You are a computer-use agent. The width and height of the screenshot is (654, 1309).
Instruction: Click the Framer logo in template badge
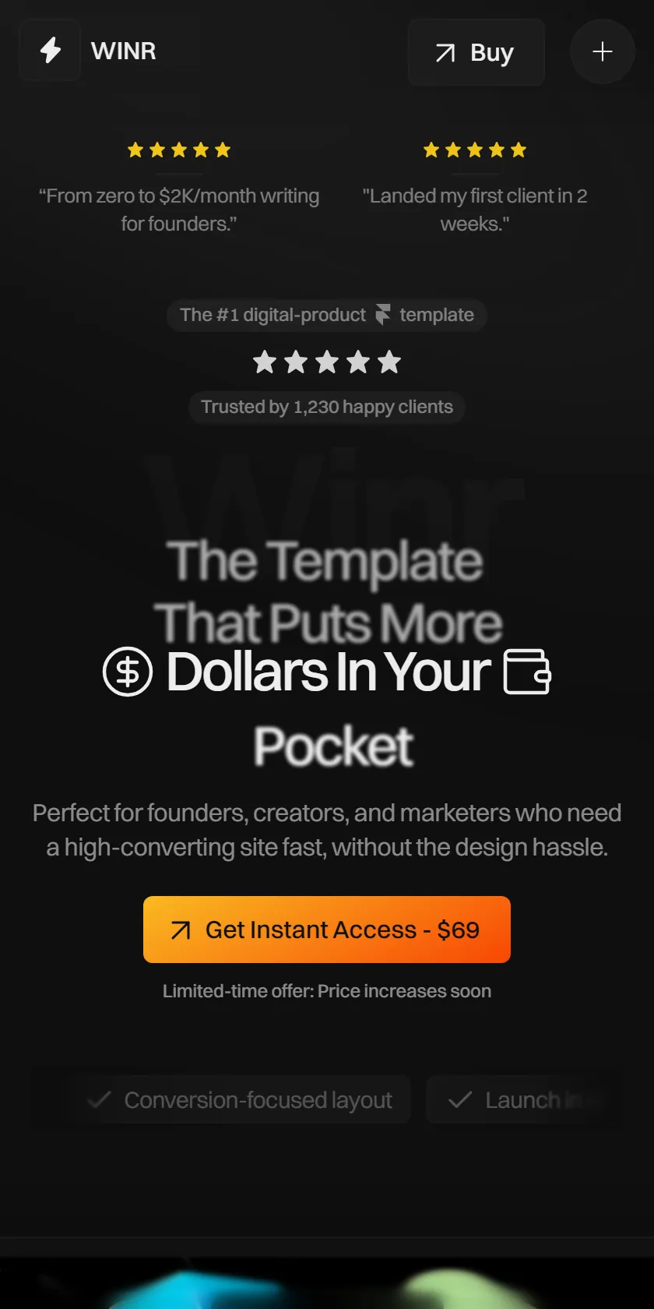[382, 315]
